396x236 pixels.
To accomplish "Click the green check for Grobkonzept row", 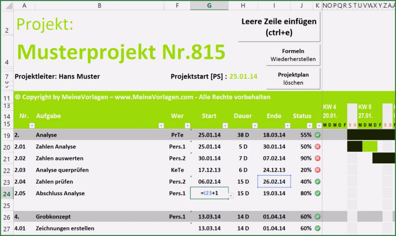I will (x=317, y=217).
